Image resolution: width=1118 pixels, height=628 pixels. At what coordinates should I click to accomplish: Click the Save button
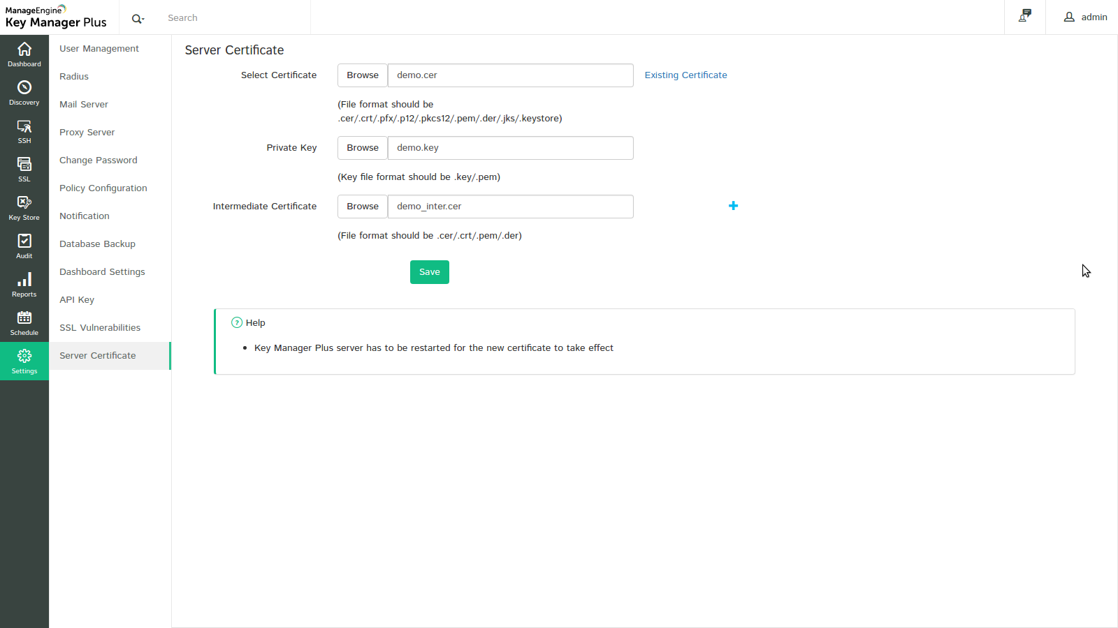(x=430, y=272)
